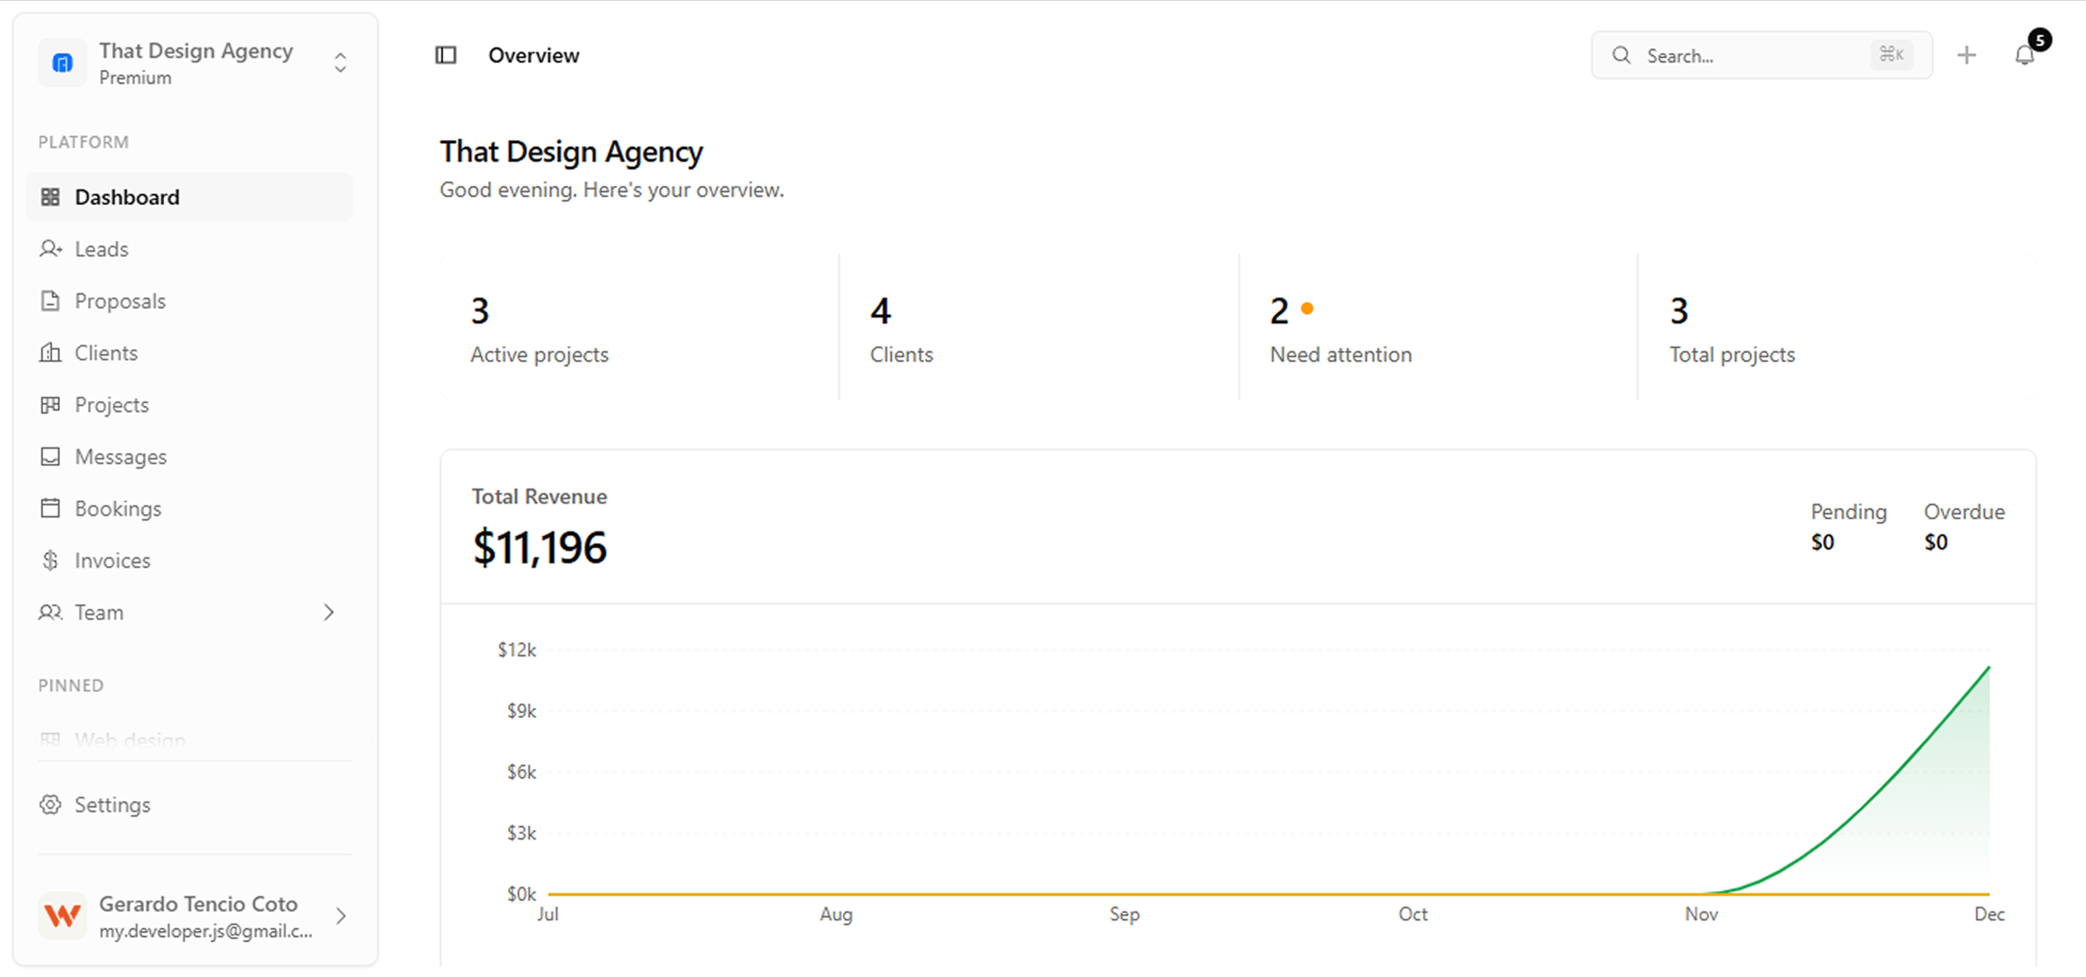
Task: Select the Projects icon
Action: 50,404
